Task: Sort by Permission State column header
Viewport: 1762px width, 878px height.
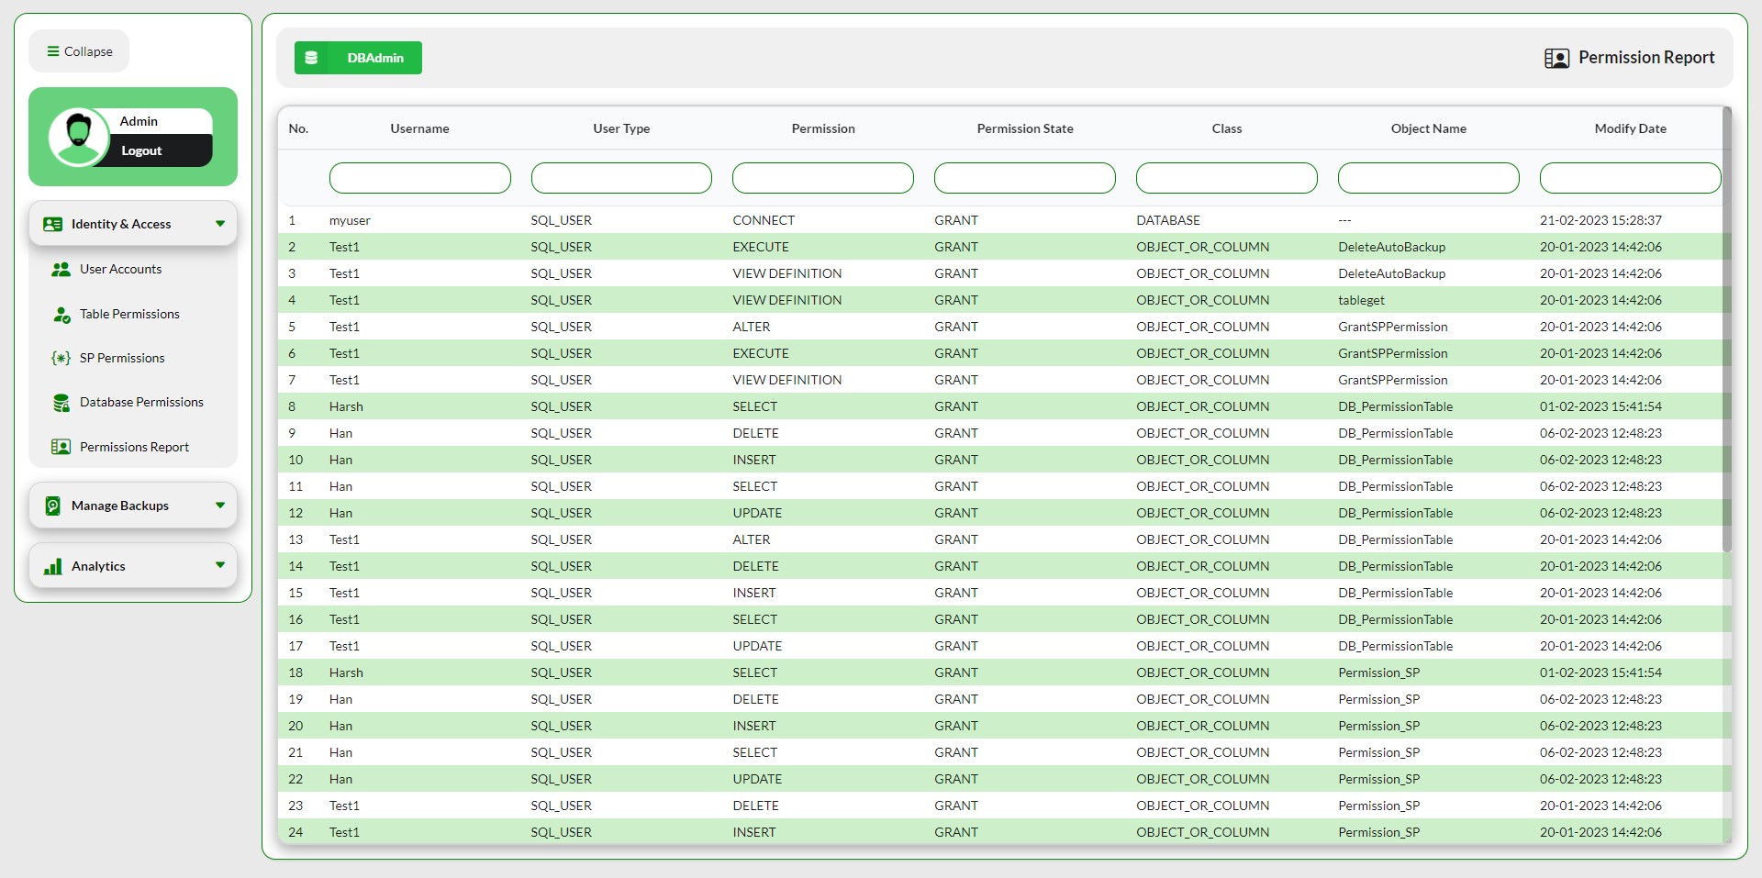Action: point(1025,128)
